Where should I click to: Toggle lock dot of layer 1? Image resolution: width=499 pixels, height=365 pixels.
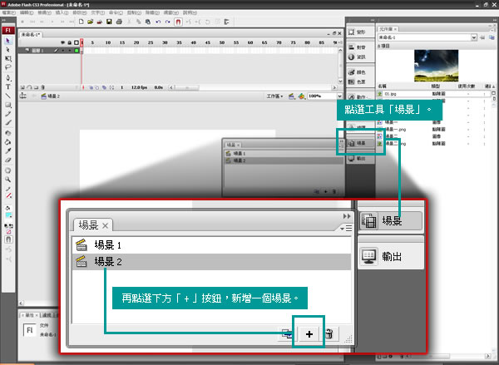point(69,50)
